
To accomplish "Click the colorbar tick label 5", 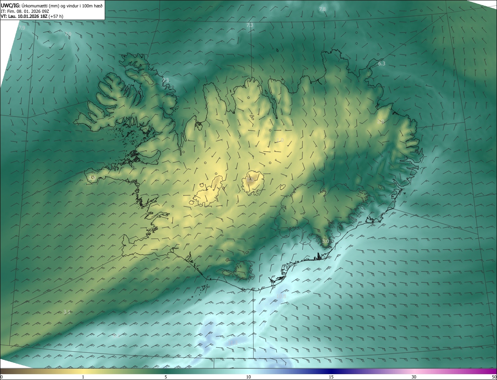I will pos(166,377).
